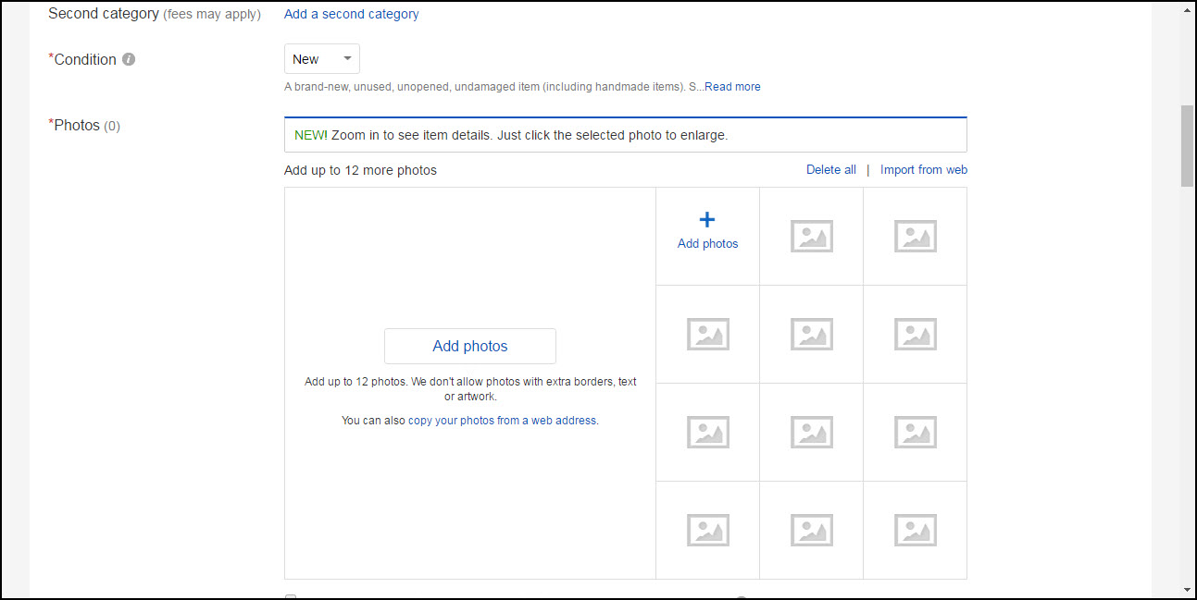Click the Condition info icon
1197x600 pixels.
[x=129, y=59]
